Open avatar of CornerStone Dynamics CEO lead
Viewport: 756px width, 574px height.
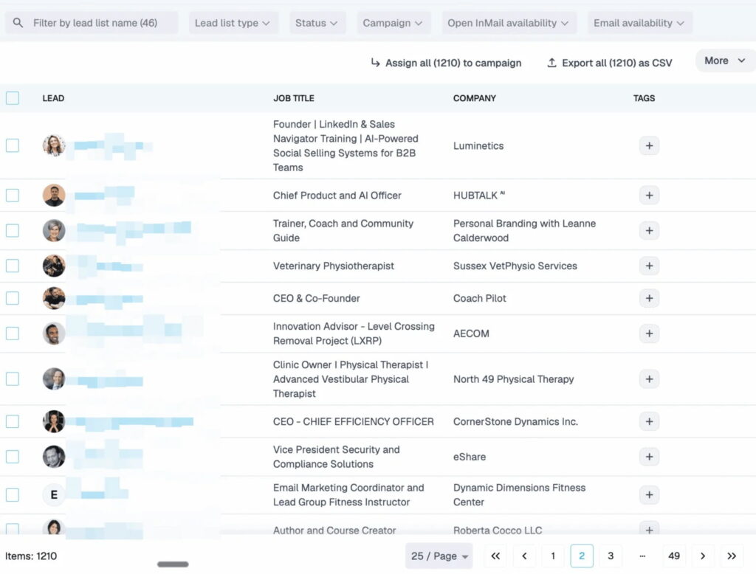(53, 421)
